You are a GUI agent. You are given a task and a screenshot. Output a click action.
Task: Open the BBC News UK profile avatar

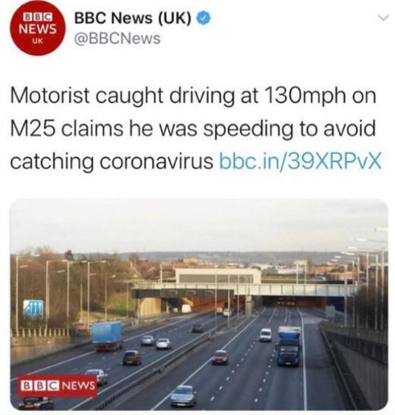[x=37, y=28]
